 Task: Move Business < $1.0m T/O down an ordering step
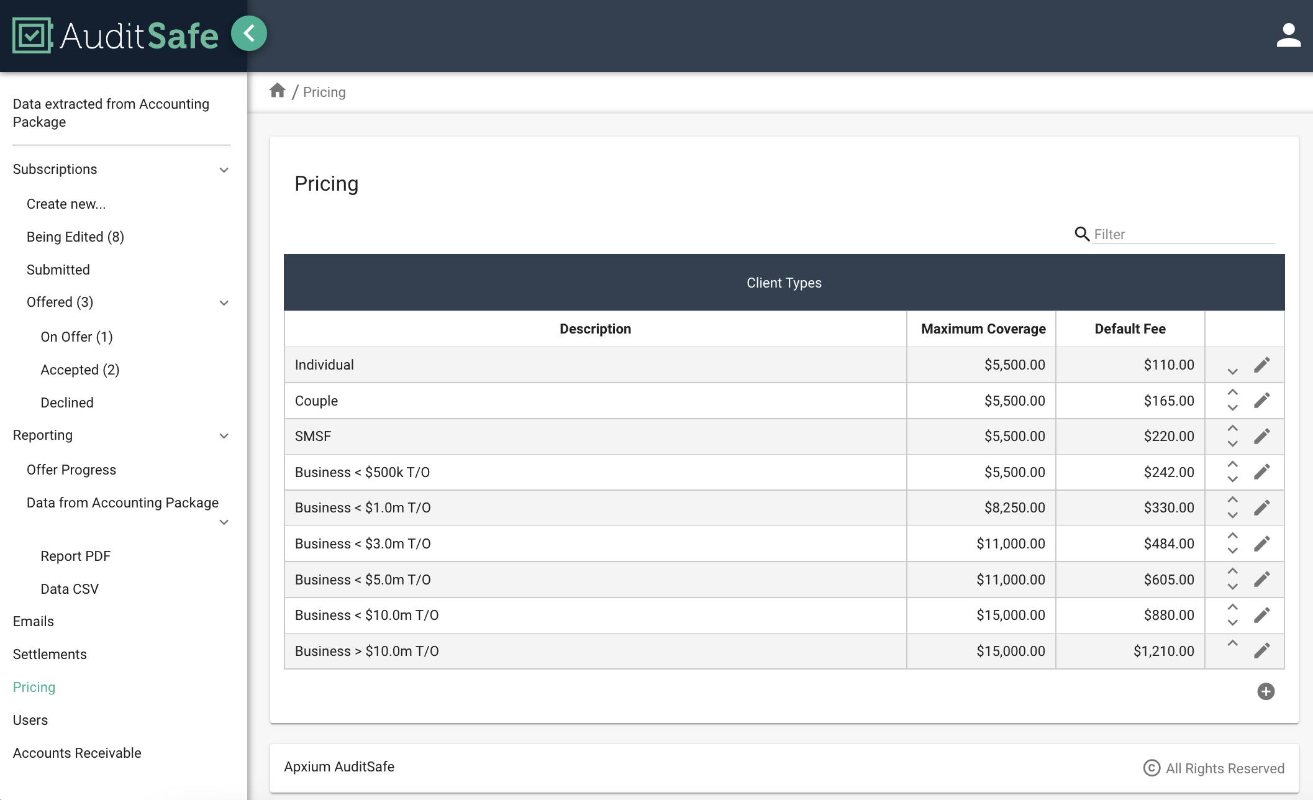(x=1232, y=515)
